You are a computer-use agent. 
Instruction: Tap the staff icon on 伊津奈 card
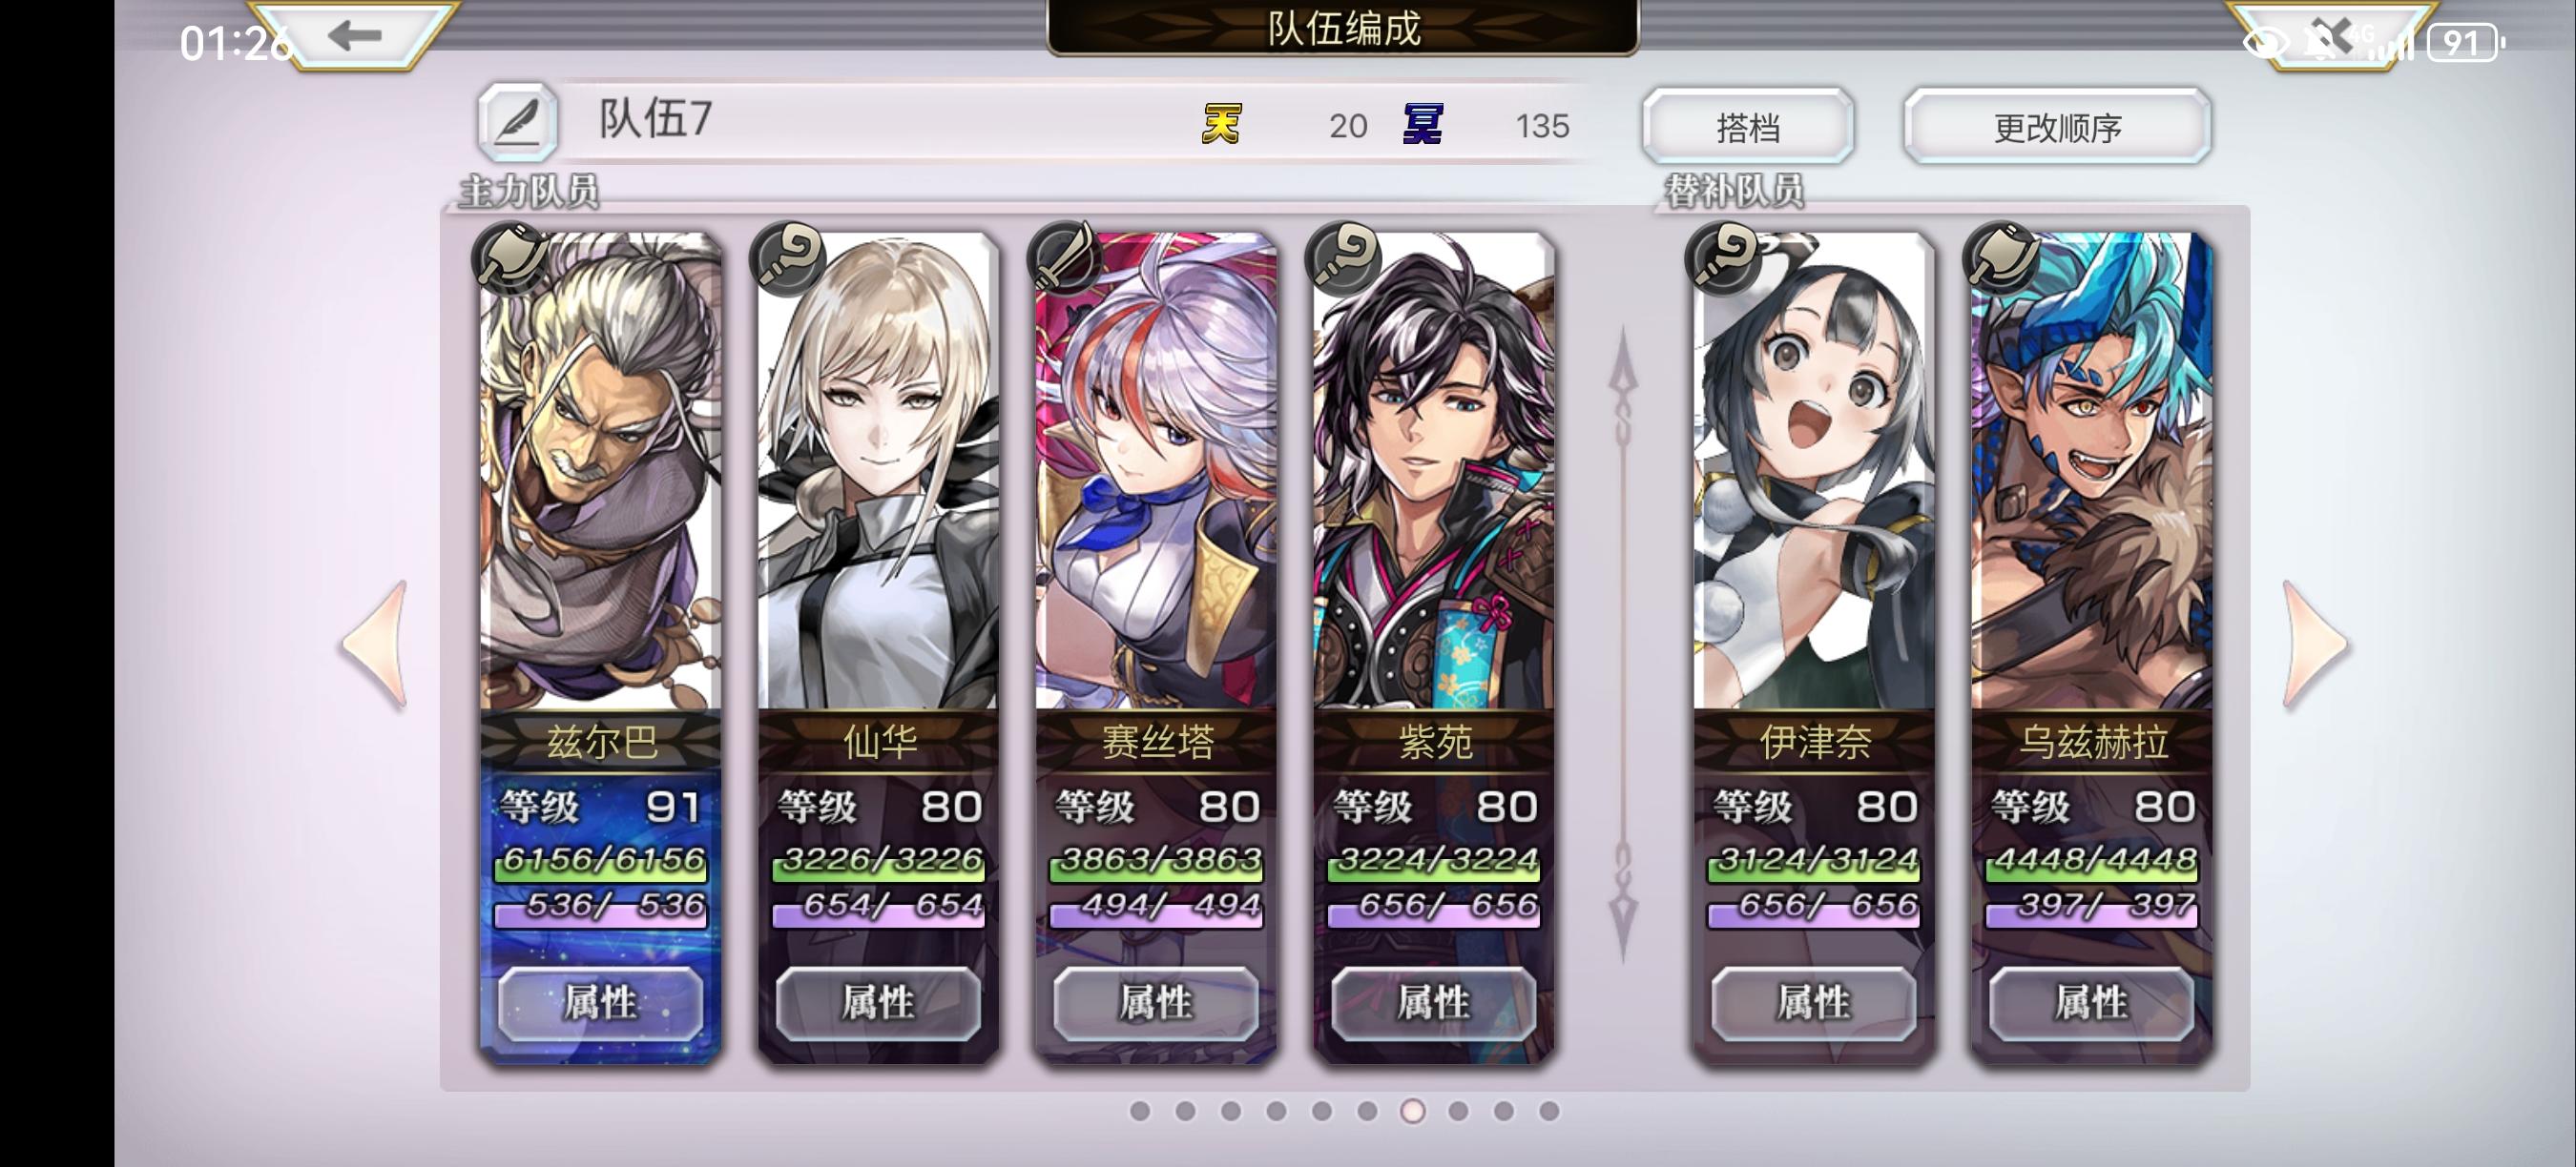click(x=1724, y=256)
